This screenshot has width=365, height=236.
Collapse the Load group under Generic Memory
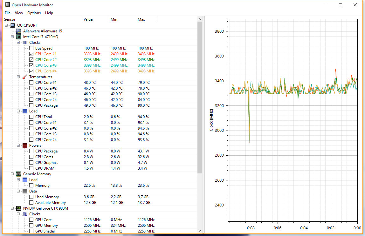pos(18,180)
